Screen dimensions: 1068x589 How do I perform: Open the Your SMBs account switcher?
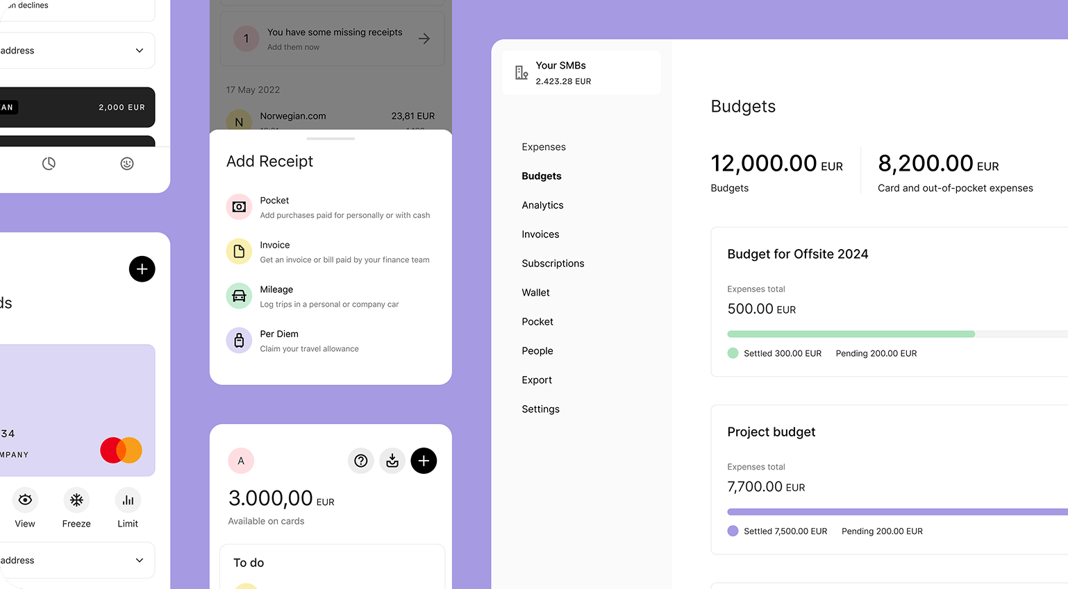pos(581,72)
